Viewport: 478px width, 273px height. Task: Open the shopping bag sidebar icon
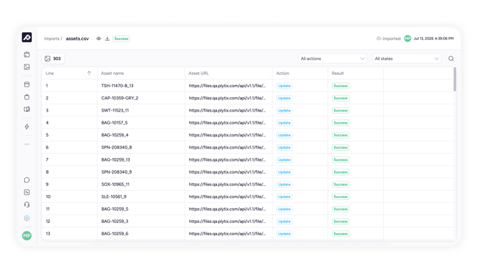27,96
